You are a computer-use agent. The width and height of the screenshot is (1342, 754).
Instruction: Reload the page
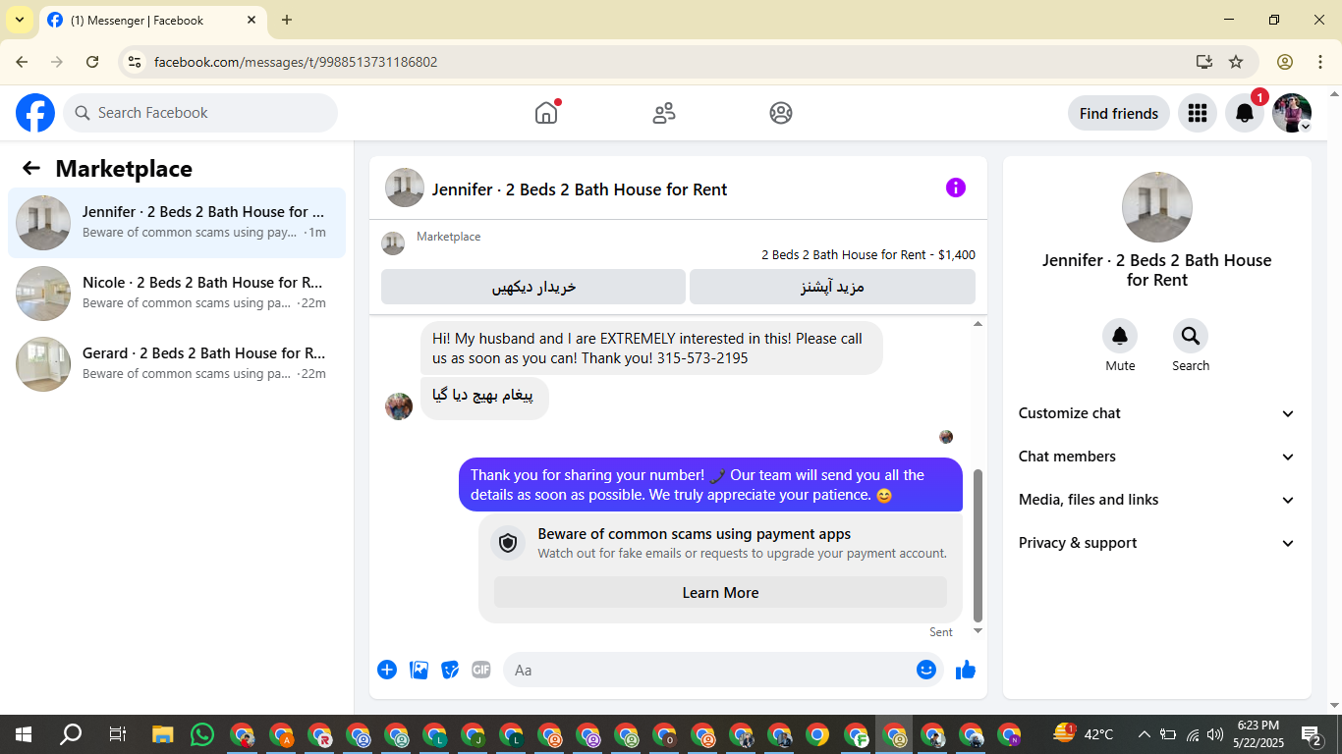point(92,62)
